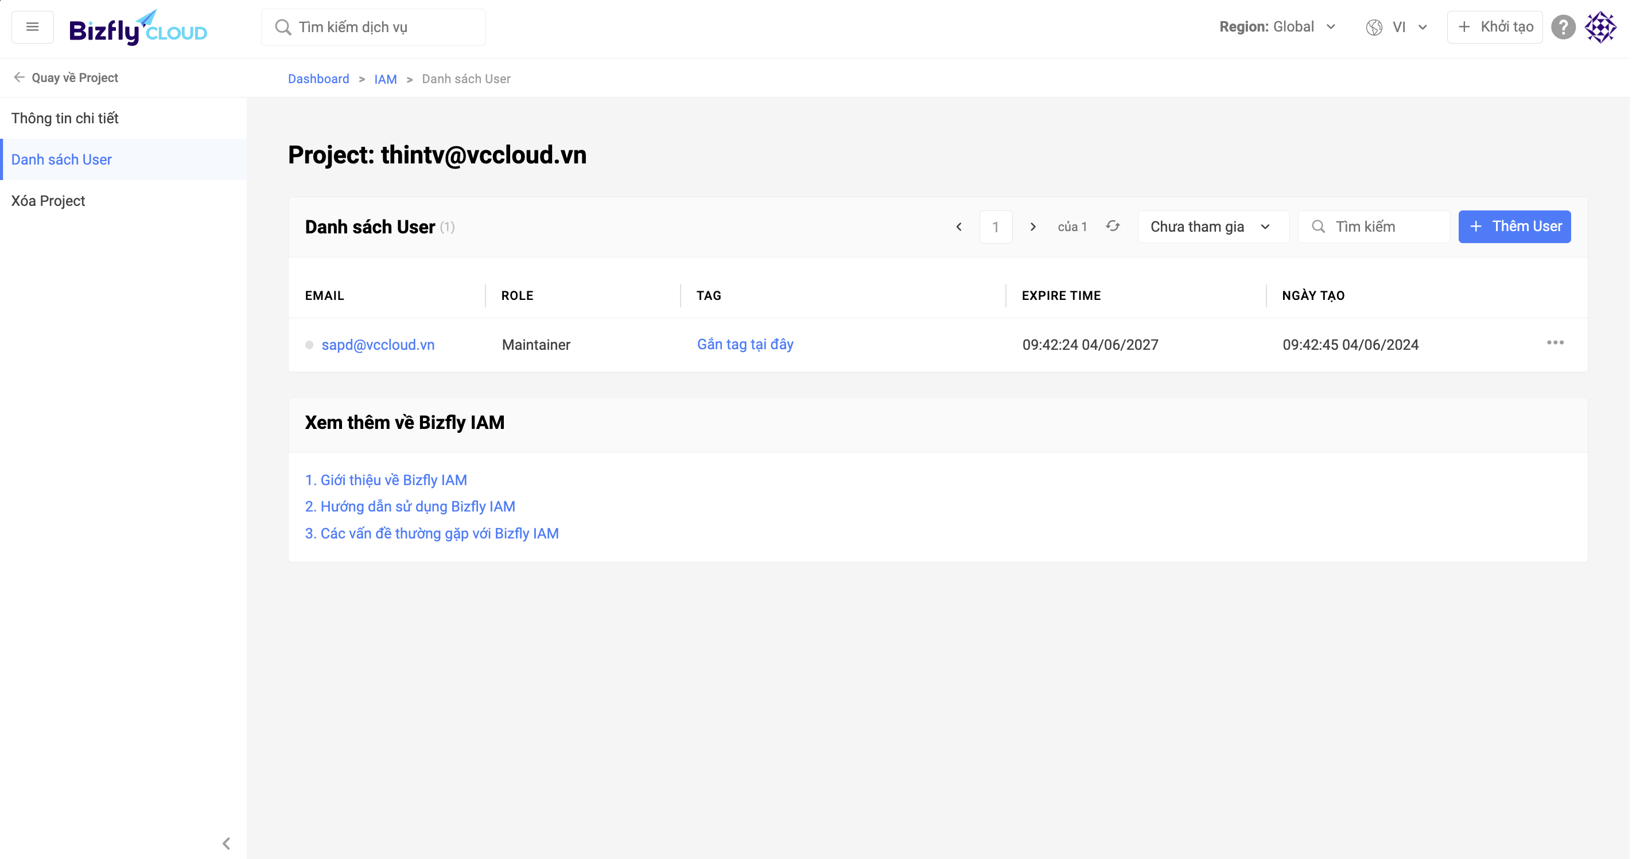The width and height of the screenshot is (1640, 859).
Task: Click the back arrow Quay về Project
Action: [x=66, y=77]
